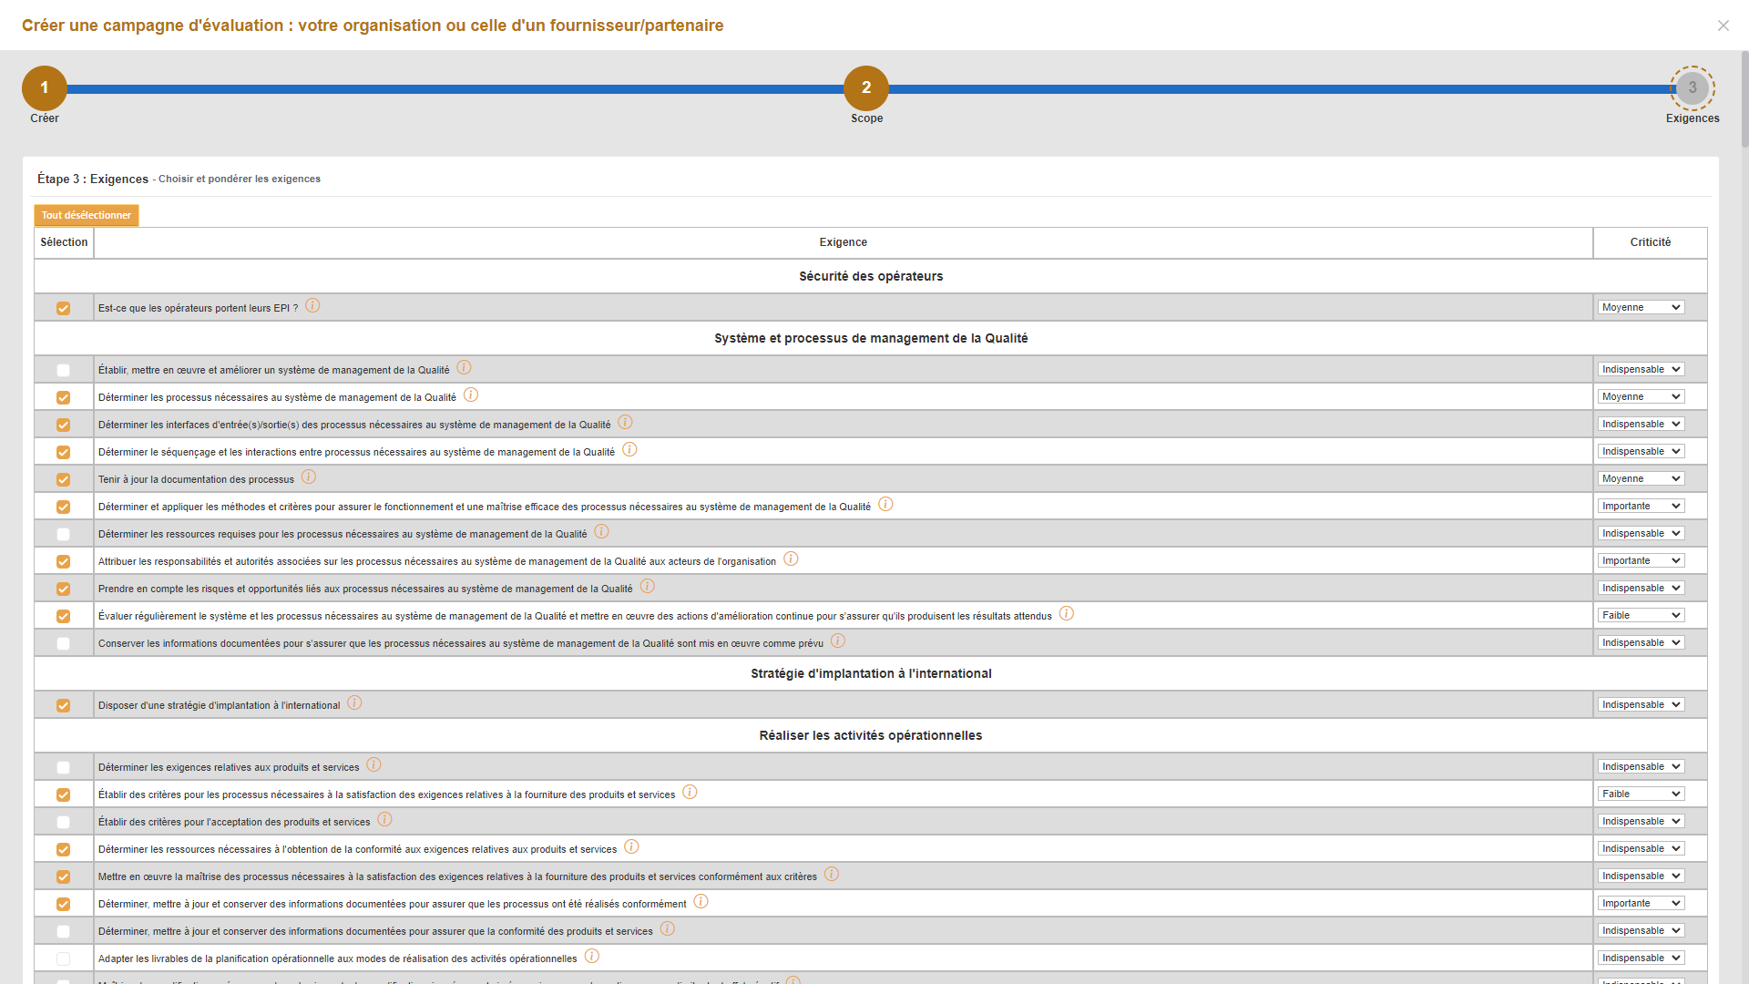Open info icon for 'Tenir à jour la documentation'
The width and height of the screenshot is (1749, 984).
(309, 477)
